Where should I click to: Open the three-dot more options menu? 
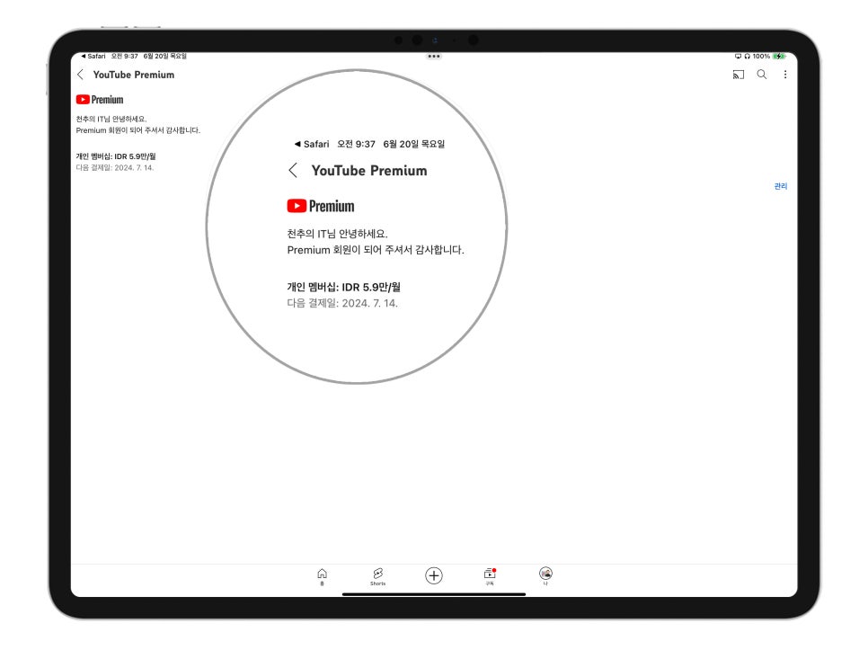(x=785, y=75)
